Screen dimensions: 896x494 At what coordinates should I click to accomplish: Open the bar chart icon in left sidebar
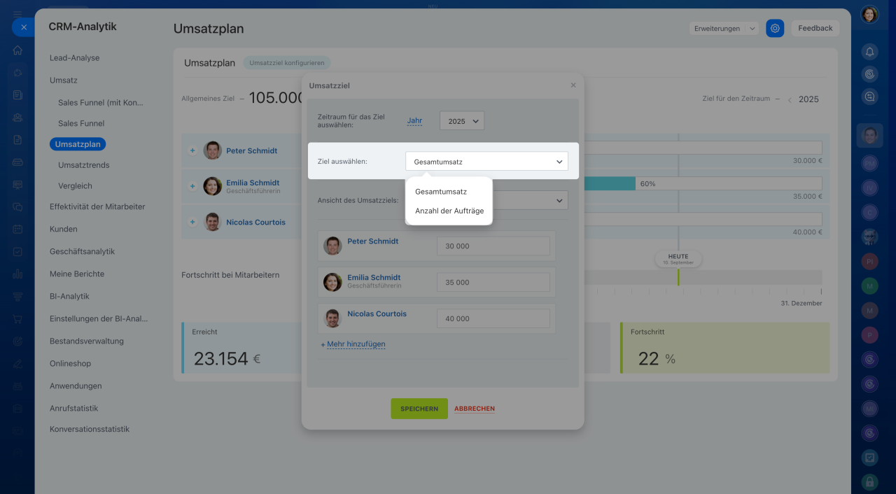[x=17, y=274]
